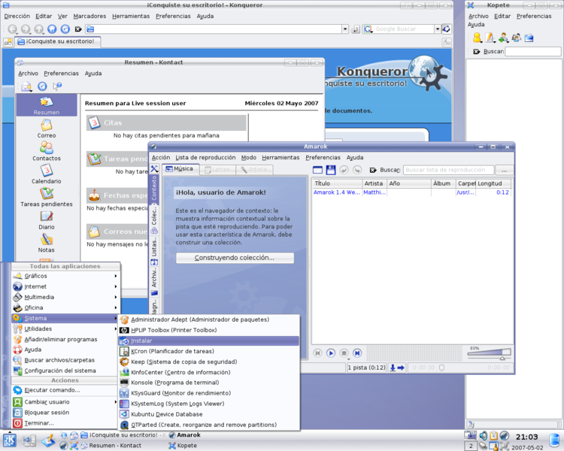Viewport: 564px width, 451px height.
Task: Open Amarok's Lista de reproducción menu
Action: click(205, 158)
